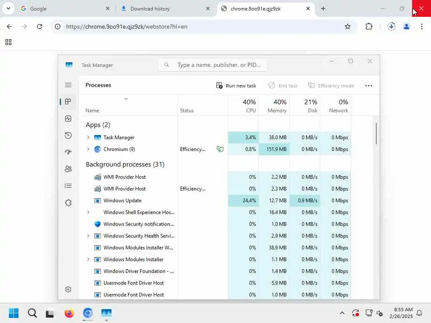Bookmark this page with the star
Viewport: 431px width, 323px height.
[347, 26]
